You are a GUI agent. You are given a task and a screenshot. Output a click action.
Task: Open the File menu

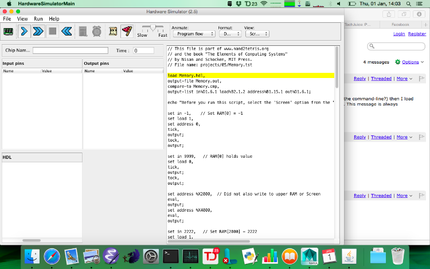(x=7, y=19)
